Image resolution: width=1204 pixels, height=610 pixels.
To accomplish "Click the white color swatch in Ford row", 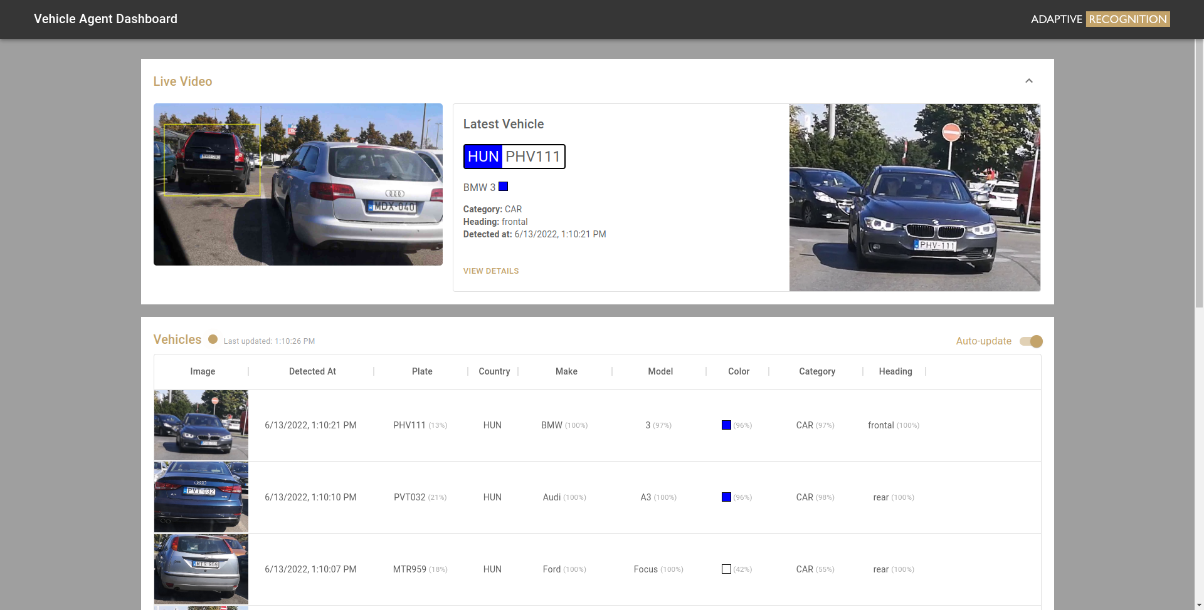I will point(726,569).
